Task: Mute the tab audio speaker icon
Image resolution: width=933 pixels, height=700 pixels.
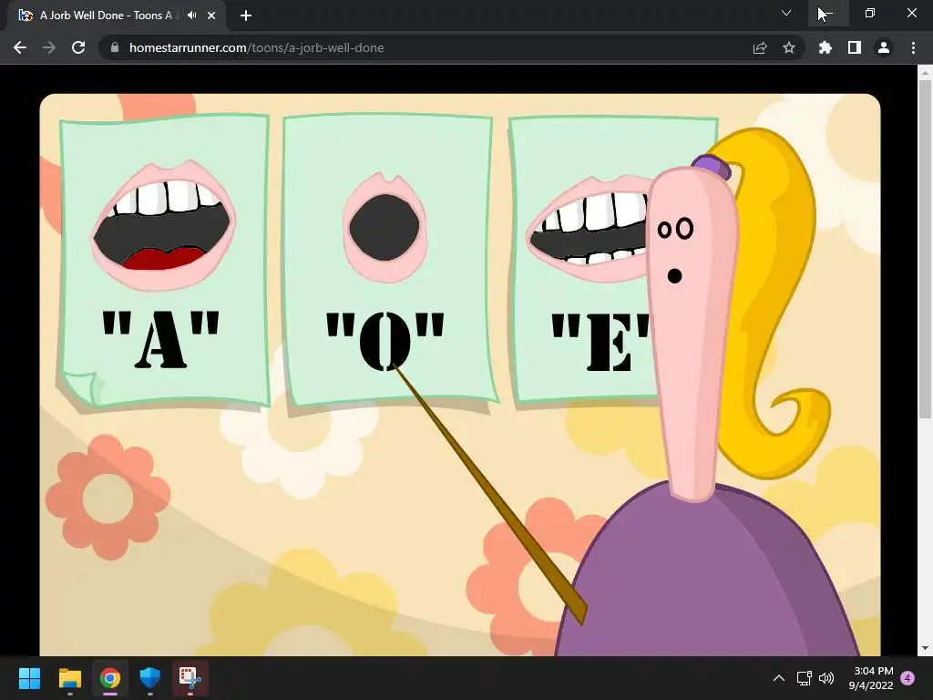Action: click(191, 15)
